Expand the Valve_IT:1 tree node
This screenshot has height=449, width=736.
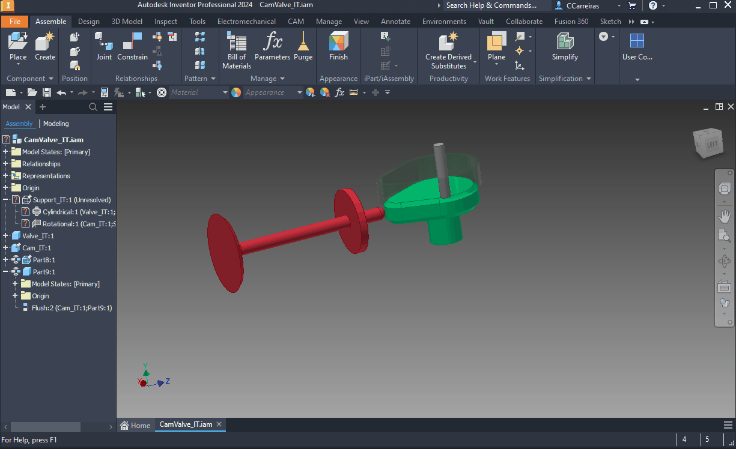(x=5, y=236)
